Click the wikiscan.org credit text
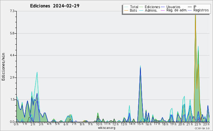213x131 pixels. coord(106,128)
